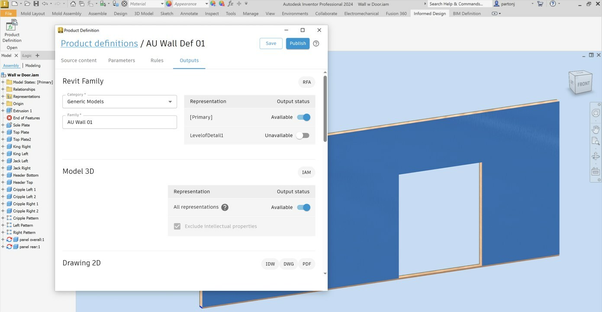Click the End of Features error icon

(10, 118)
